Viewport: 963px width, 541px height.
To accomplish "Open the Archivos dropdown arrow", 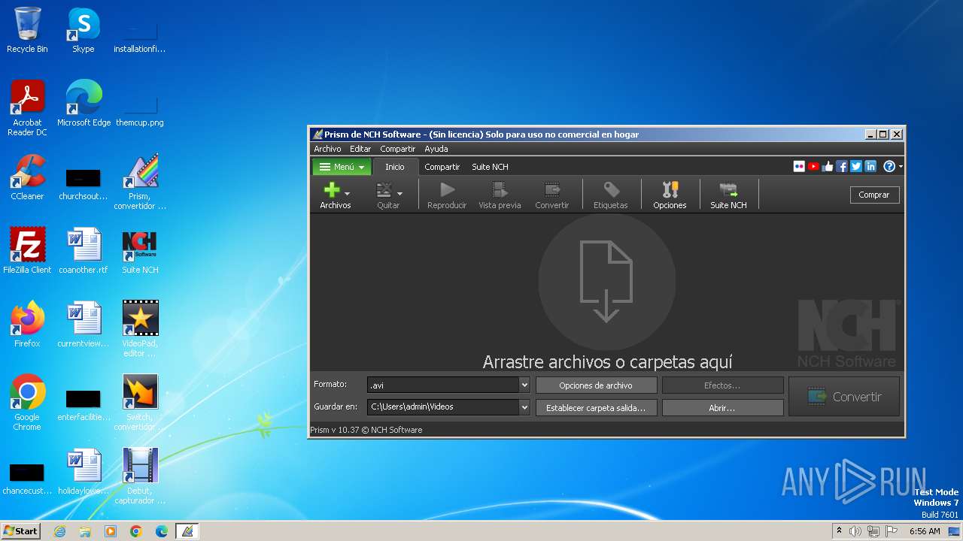I will 347,194.
